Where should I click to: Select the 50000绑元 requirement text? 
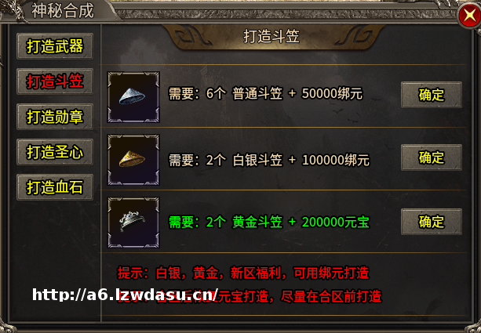tap(332, 94)
